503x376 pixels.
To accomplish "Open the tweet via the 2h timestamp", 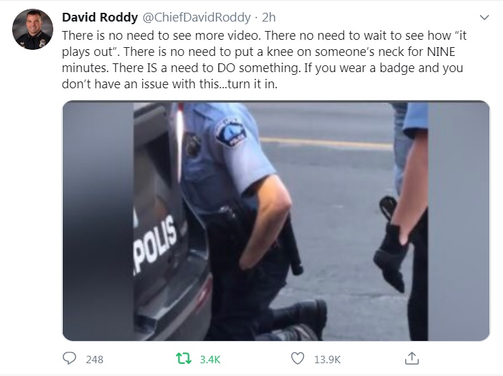I will [x=269, y=18].
